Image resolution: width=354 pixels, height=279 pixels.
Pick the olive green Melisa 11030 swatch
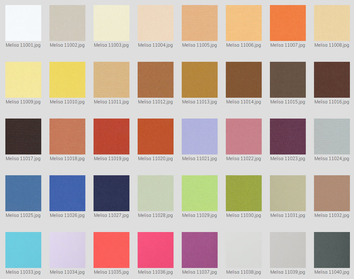coord(244,193)
